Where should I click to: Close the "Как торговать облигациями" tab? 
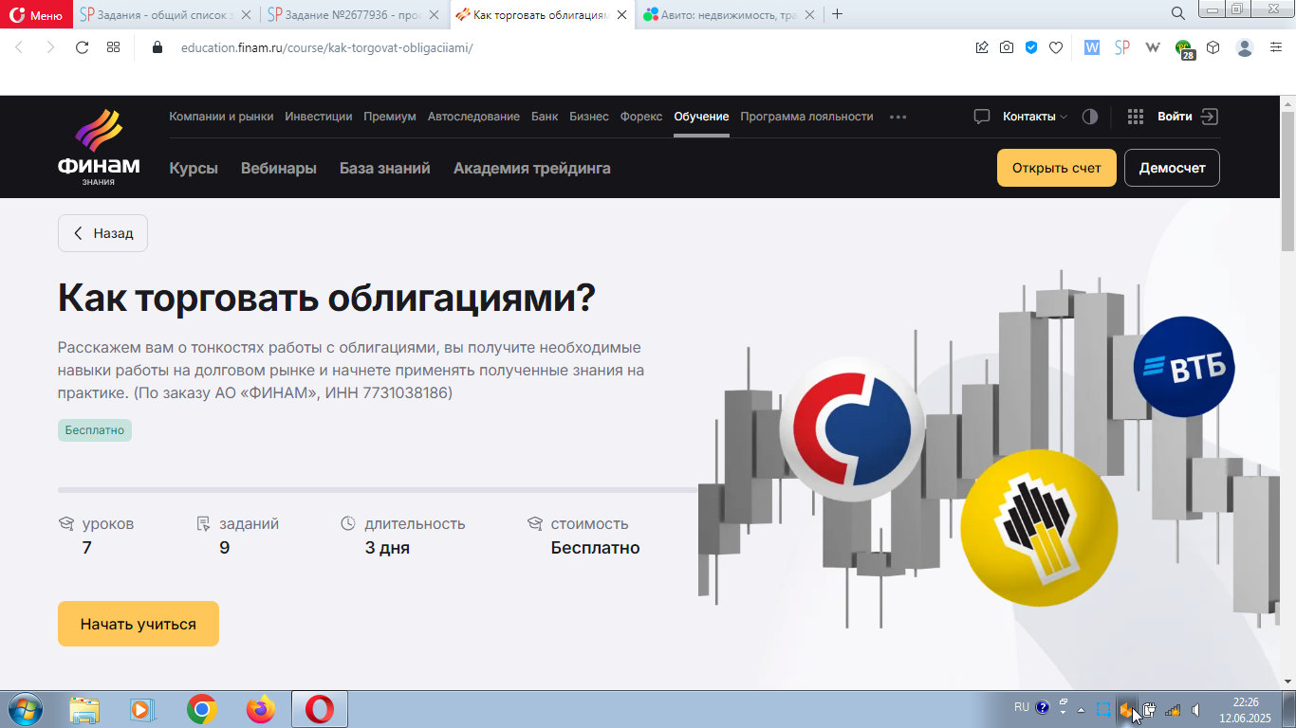(621, 14)
